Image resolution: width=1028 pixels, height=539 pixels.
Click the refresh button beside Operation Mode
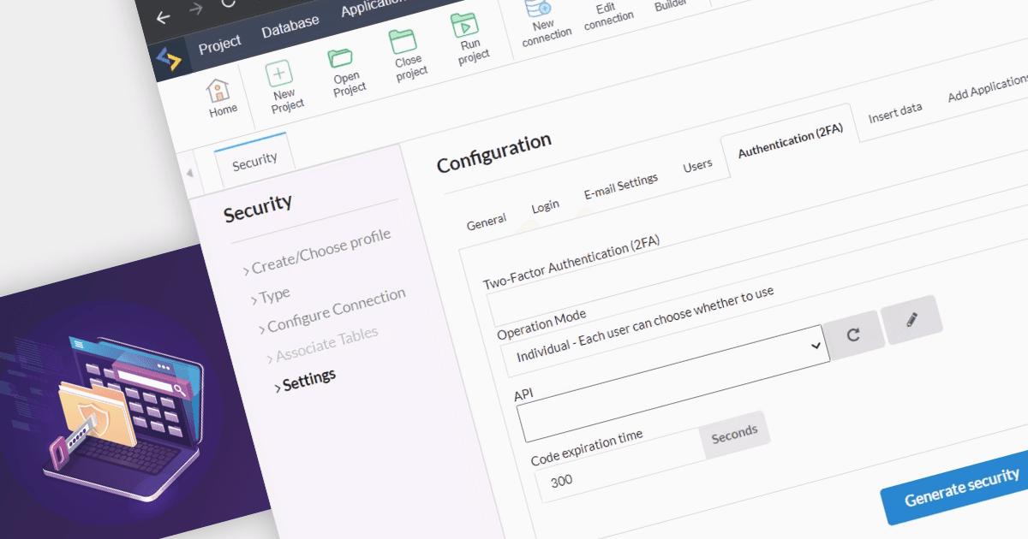[x=853, y=334]
